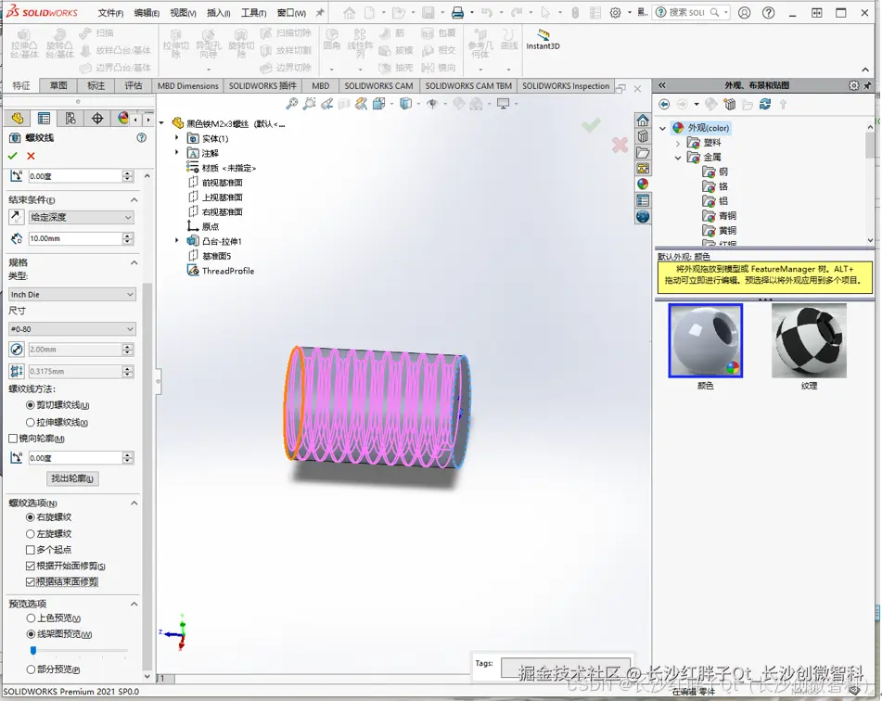Collapse the End Condition section
The width and height of the screenshot is (882, 701).
coord(134,199)
